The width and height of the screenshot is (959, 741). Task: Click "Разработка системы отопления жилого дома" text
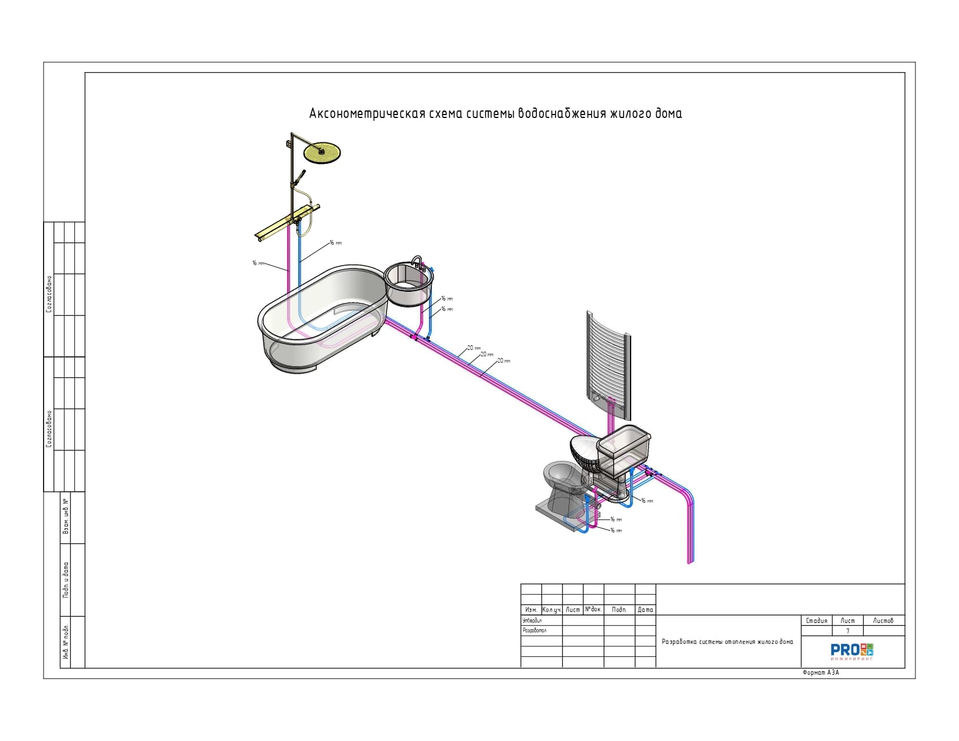pyautogui.click(x=727, y=642)
